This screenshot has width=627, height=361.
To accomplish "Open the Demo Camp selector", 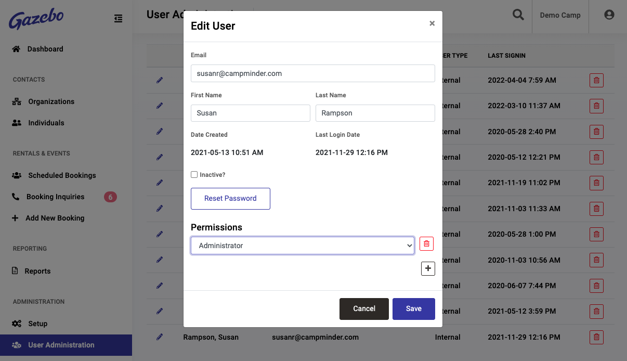I will tap(560, 15).
